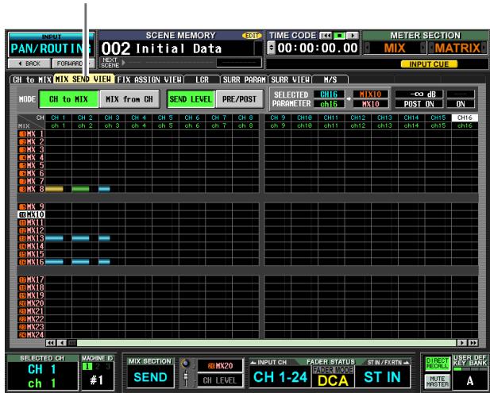Image resolution: width=490 pixels, height=393 pixels.
Task: Click the ST IN fader status box
Action: (x=383, y=377)
